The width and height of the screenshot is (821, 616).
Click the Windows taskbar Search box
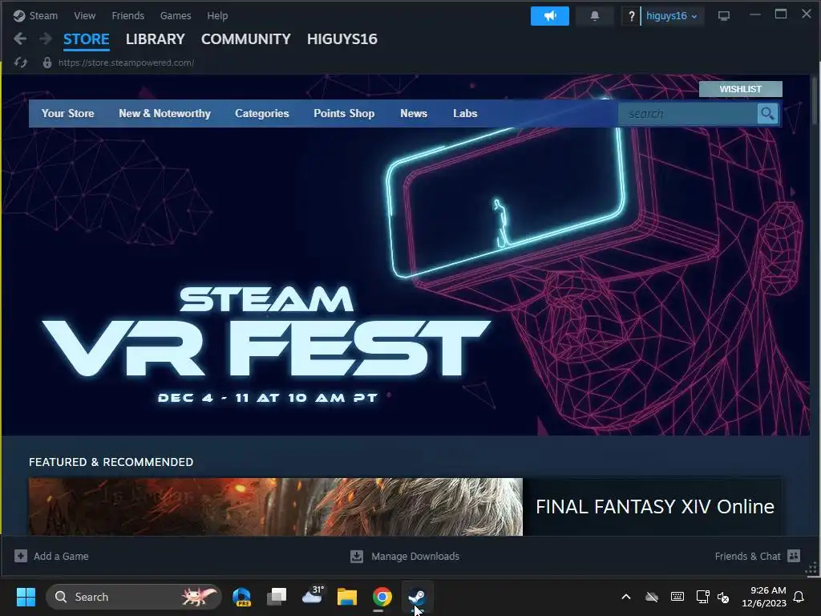(x=134, y=597)
